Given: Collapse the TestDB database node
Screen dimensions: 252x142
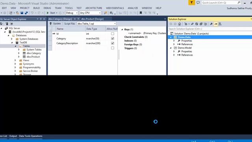Looking at the screenshot, I should 12,43.
